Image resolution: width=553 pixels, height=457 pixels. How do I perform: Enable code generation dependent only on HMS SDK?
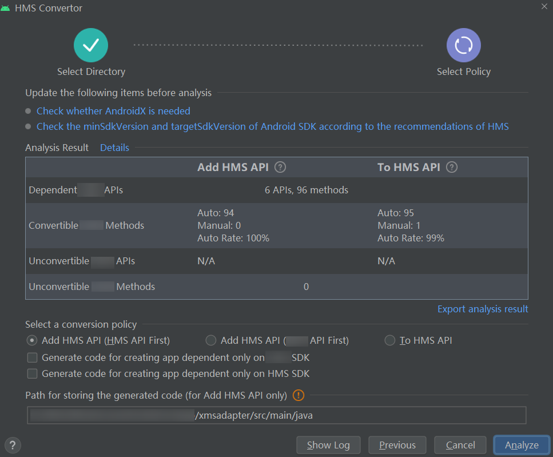point(33,374)
